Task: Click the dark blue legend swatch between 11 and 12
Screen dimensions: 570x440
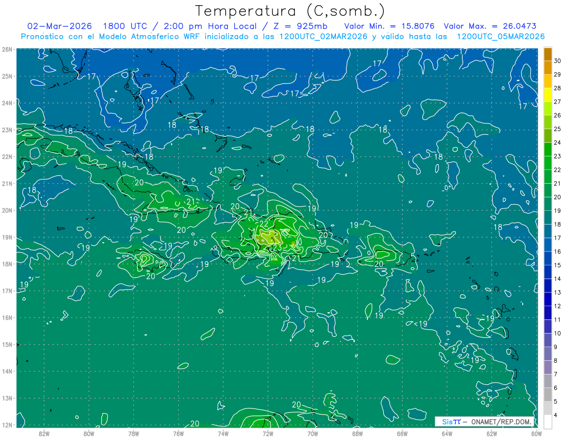Action: coord(548,313)
